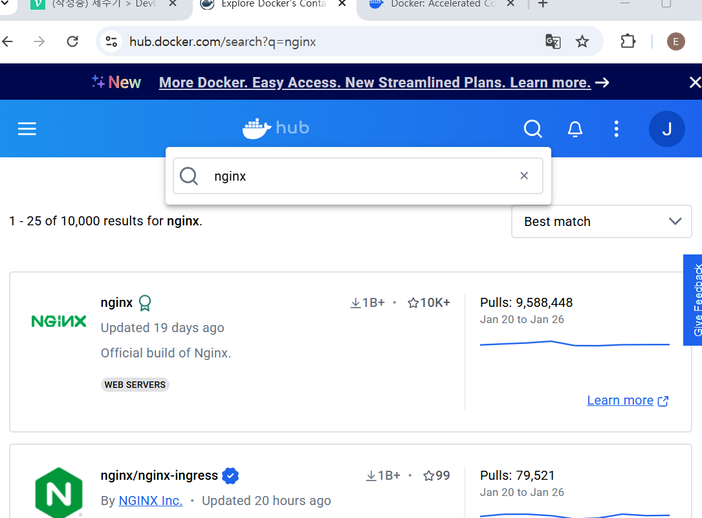702x518 pixels.
Task: Open the vertical three-dot menu
Action: click(617, 129)
